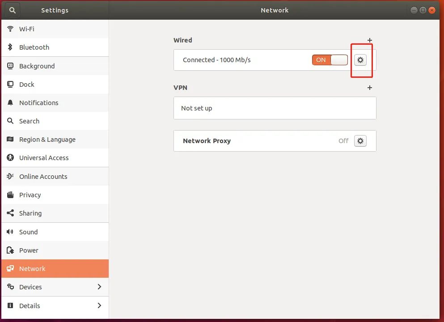Add a wired connection with plus
Screen dimensions: 444x322
(x=369, y=40)
